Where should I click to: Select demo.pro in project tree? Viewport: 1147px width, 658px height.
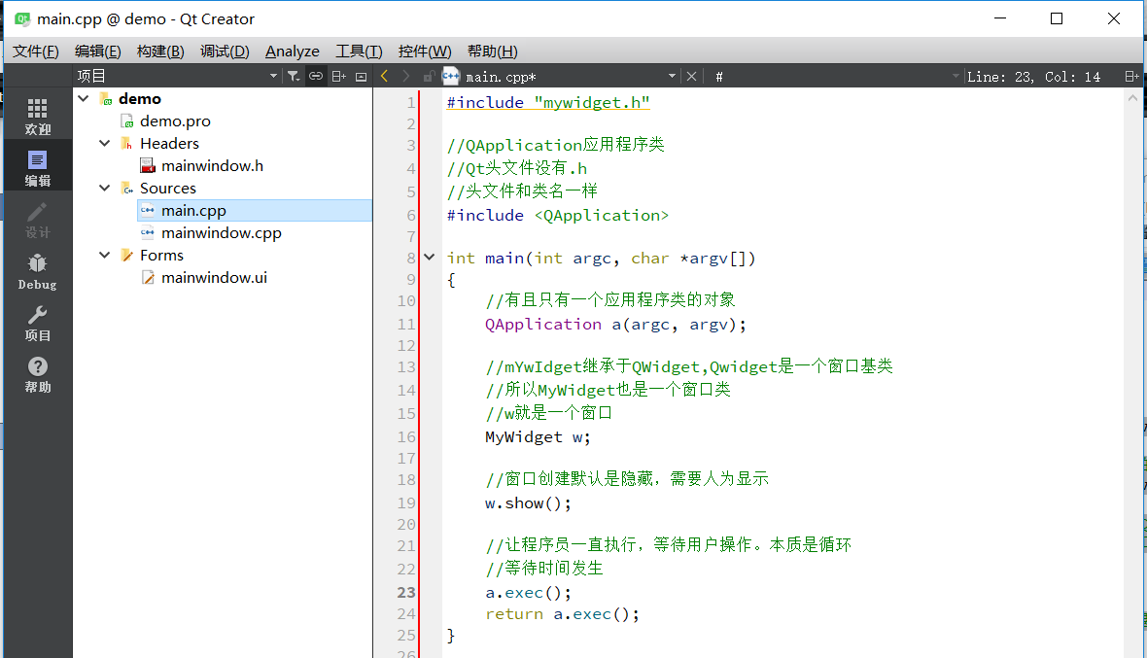coord(175,121)
